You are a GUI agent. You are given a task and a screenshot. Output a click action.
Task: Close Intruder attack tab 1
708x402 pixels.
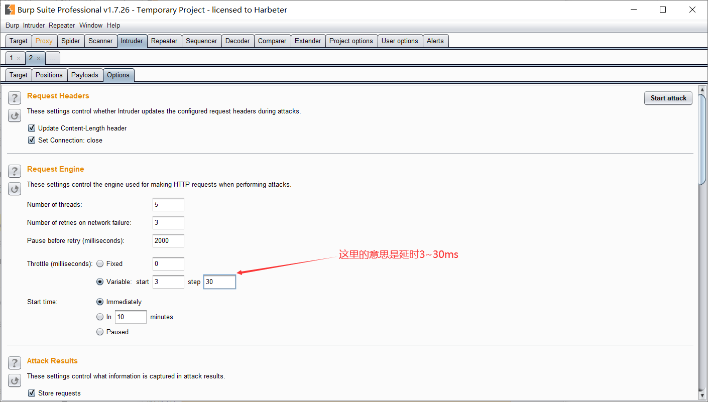click(19, 58)
